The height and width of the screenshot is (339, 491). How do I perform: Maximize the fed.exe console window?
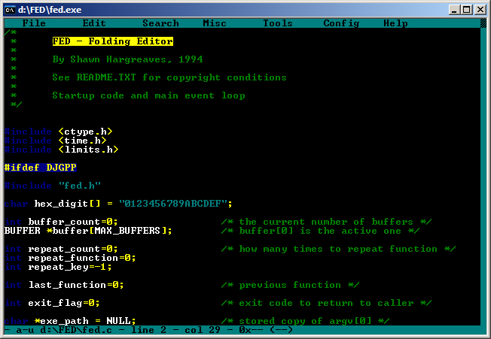(x=468, y=8)
